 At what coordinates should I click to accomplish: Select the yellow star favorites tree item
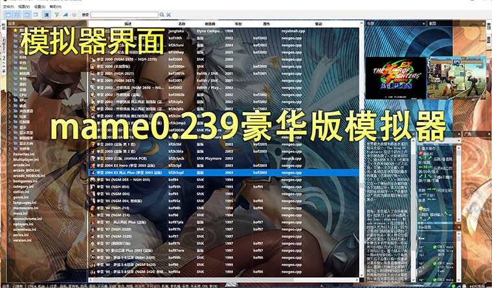[16, 30]
